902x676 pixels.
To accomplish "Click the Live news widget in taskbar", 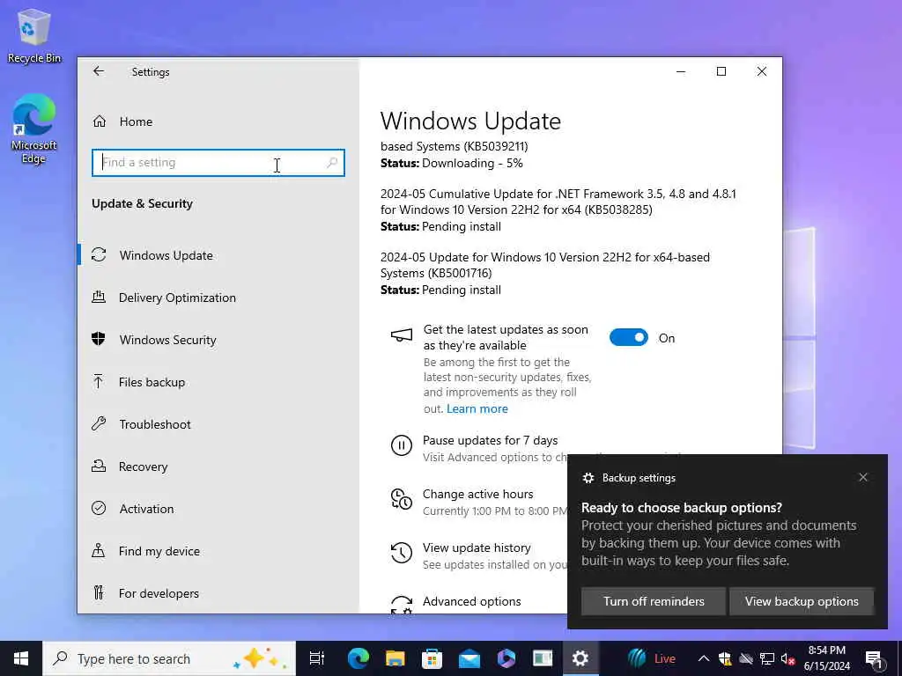I will pos(651,658).
